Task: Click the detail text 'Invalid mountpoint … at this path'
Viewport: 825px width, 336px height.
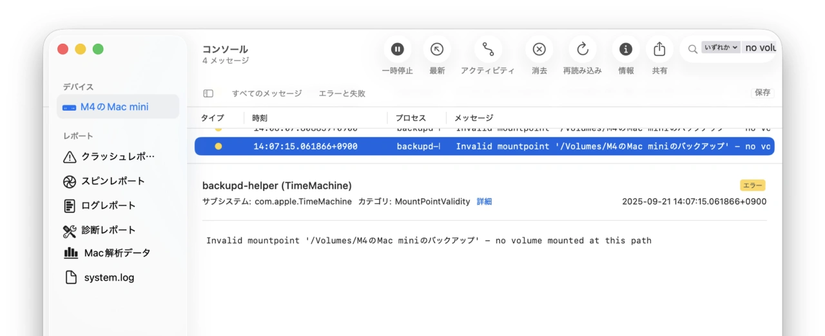Action: [429, 241]
